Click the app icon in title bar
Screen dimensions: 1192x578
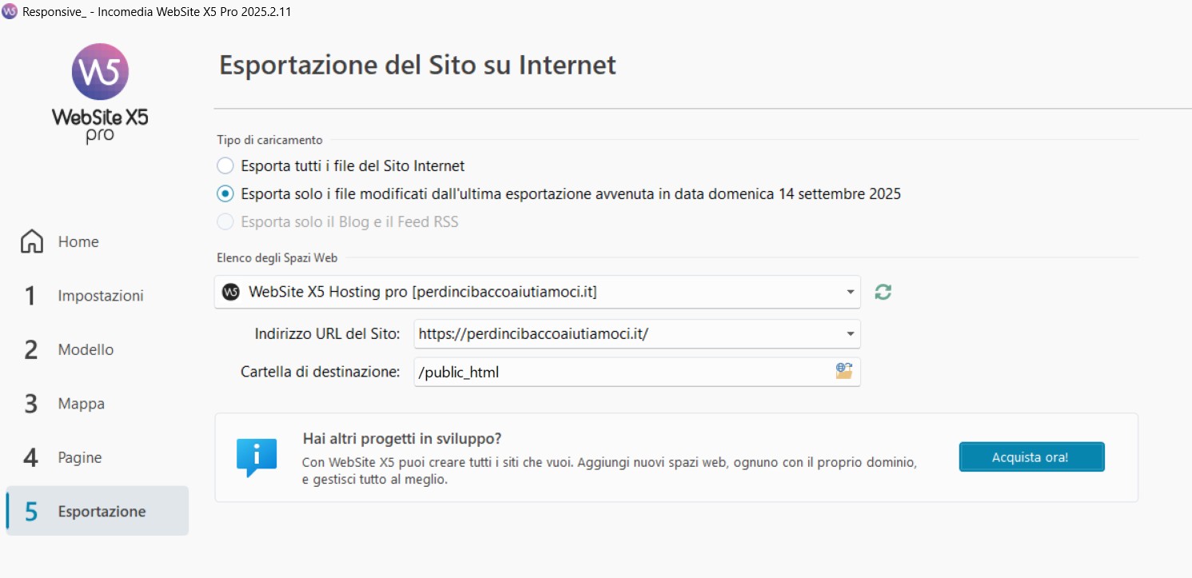(x=10, y=12)
